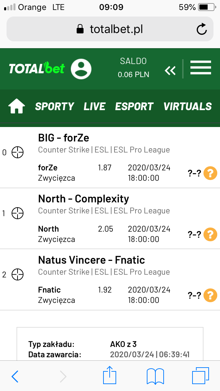Image resolution: width=220 pixels, height=391 pixels.
Task: Tap the crosshair icon for BIG - forZe
Action: [x=18, y=152]
